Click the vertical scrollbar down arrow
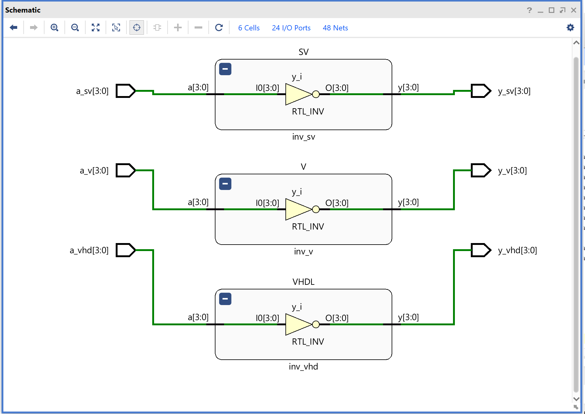 coord(576,399)
